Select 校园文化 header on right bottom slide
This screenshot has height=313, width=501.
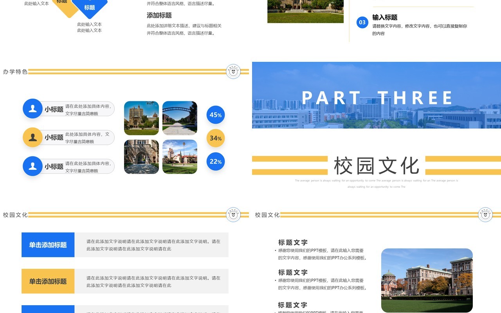[267, 215]
